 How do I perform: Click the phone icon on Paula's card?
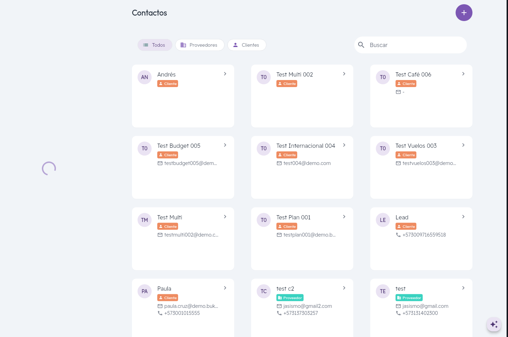[x=160, y=313]
